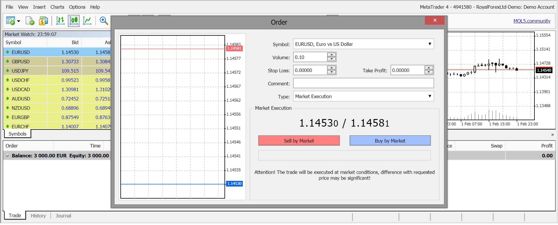Click the Bid column header

(x=64, y=42)
